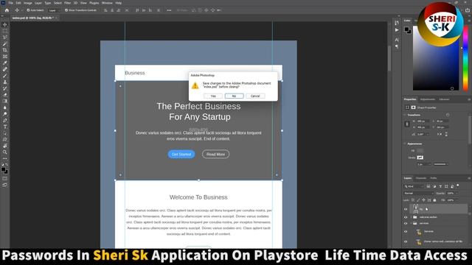Select the Crop tool
The width and height of the screenshot is (472, 265).
coord(5,50)
